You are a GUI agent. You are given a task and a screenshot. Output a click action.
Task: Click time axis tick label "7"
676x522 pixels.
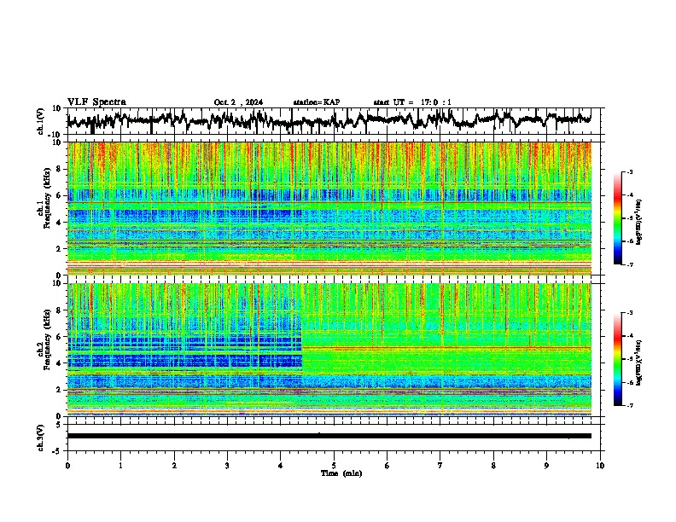[x=440, y=466]
